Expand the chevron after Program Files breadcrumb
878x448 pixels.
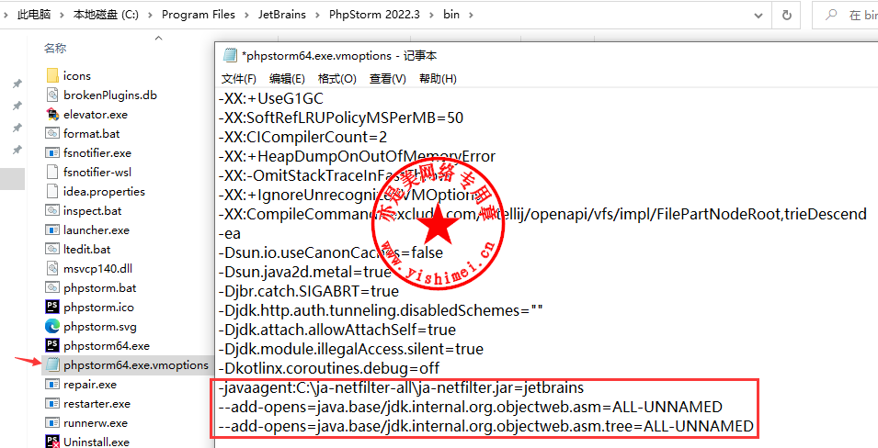pyautogui.click(x=246, y=15)
